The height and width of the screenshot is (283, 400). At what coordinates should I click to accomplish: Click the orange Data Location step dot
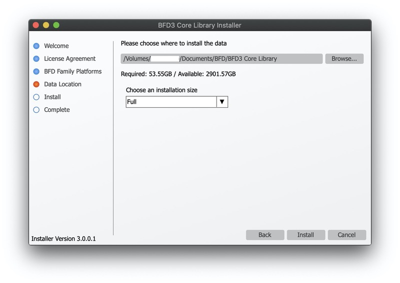36,84
